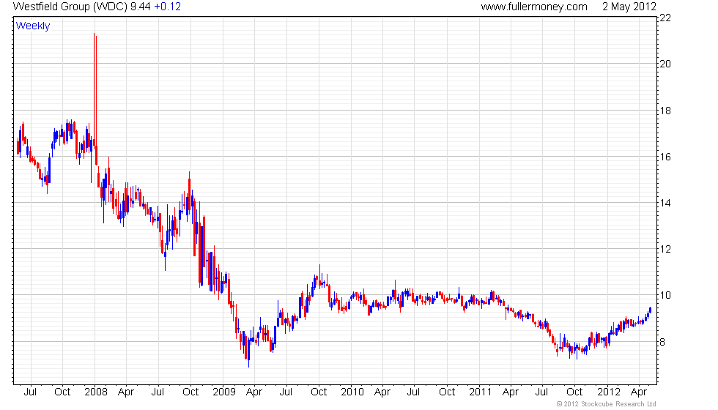Select the blue Weekly interval label
This screenshot has height=410, width=718.
click(32, 26)
